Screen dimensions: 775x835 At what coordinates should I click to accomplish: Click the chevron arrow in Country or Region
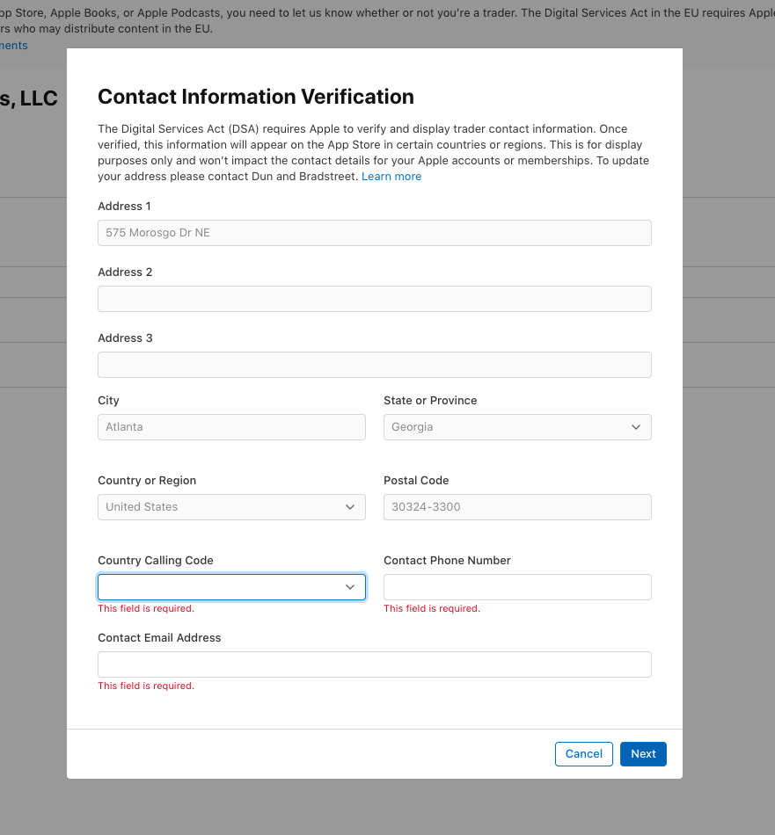coord(350,507)
